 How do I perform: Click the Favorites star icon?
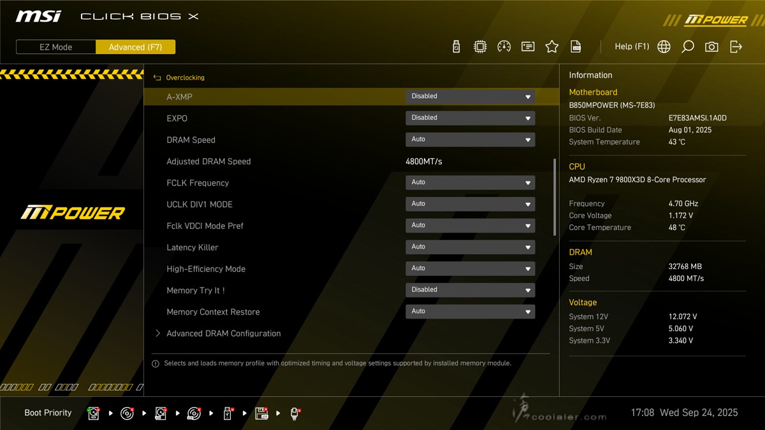[x=552, y=47]
